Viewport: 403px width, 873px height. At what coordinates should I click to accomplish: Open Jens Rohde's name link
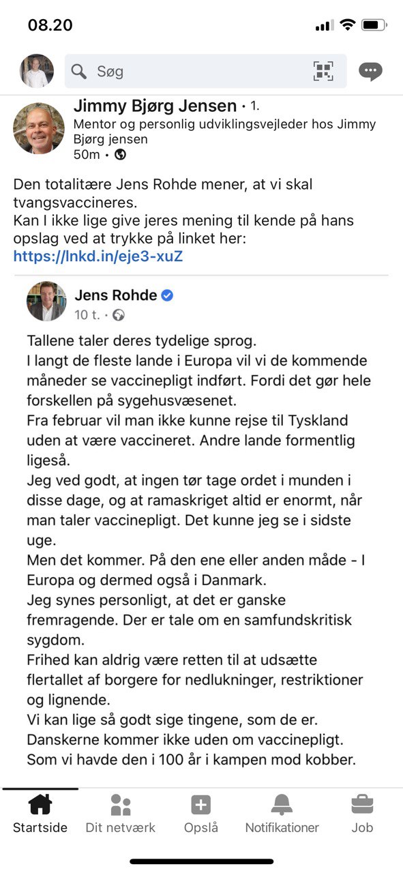[115, 295]
